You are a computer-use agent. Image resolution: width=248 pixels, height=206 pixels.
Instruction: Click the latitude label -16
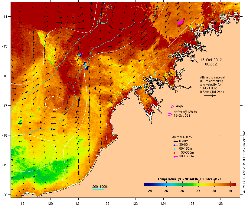(x=4, y=76)
